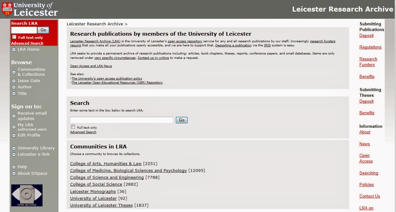Open About DSpace from sidebar
The height and width of the screenshot is (212, 396).
[32, 173]
